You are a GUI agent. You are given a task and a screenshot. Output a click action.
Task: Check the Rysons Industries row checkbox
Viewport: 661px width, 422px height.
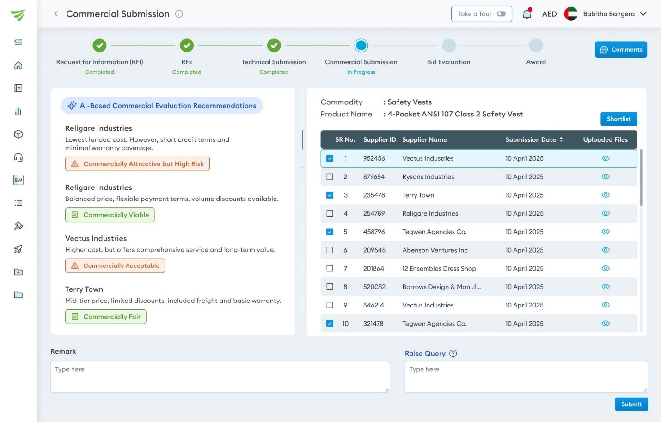330,177
